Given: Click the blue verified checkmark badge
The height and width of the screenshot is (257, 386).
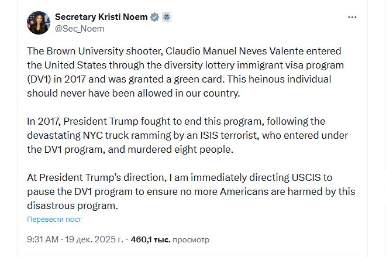Looking at the screenshot, I should [154, 17].
